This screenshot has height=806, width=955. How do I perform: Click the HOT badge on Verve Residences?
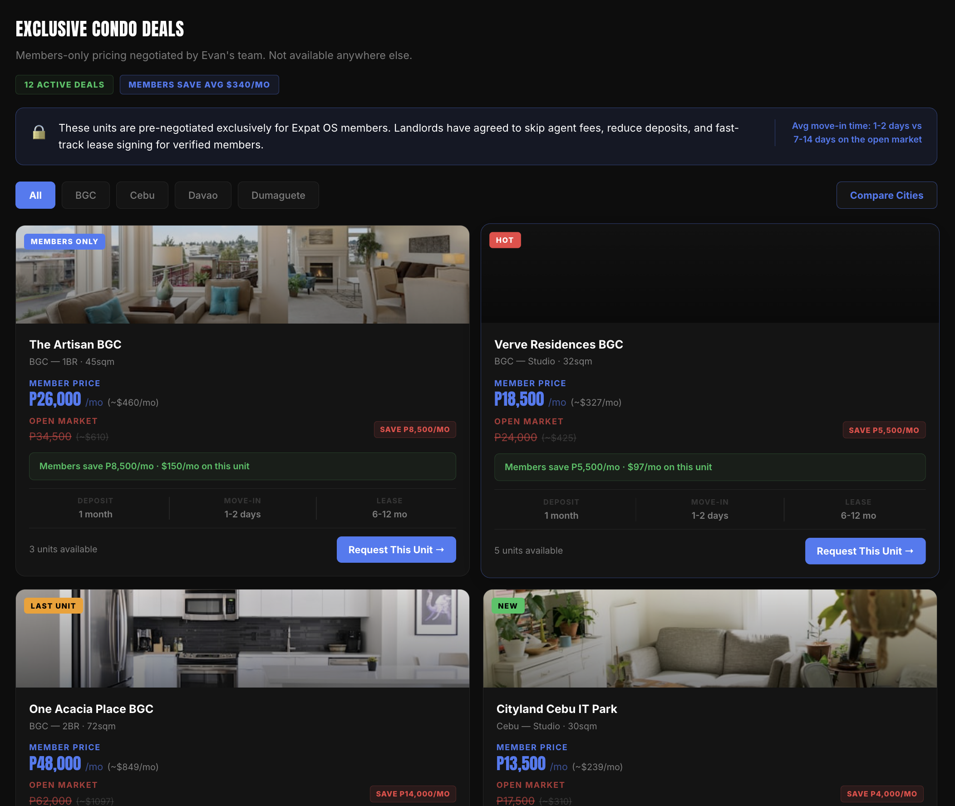(x=504, y=240)
